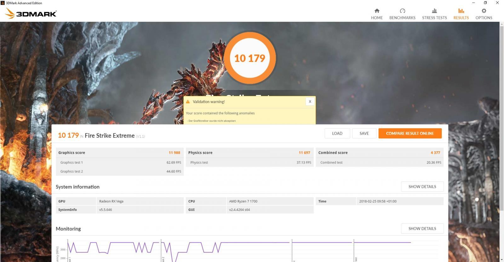
Task: Go to the STRESS TESTS tab label
Action: [x=434, y=18]
